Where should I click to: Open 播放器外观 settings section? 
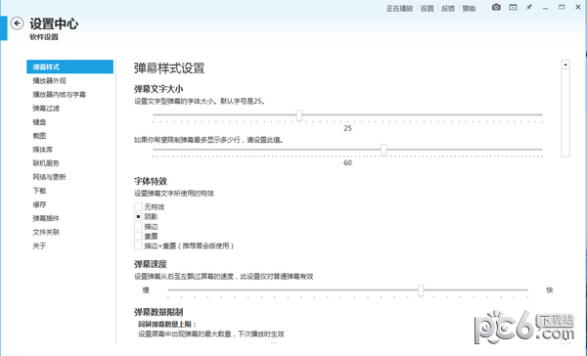point(49,80)
